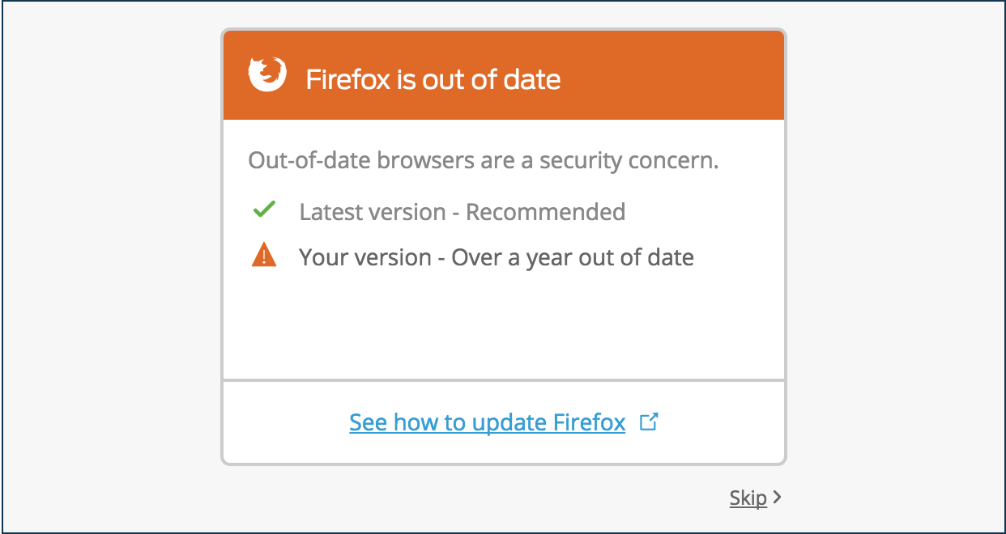Click the "Firefox is out of date" heading
The image size is (1006, 534).
click(433, 79)
